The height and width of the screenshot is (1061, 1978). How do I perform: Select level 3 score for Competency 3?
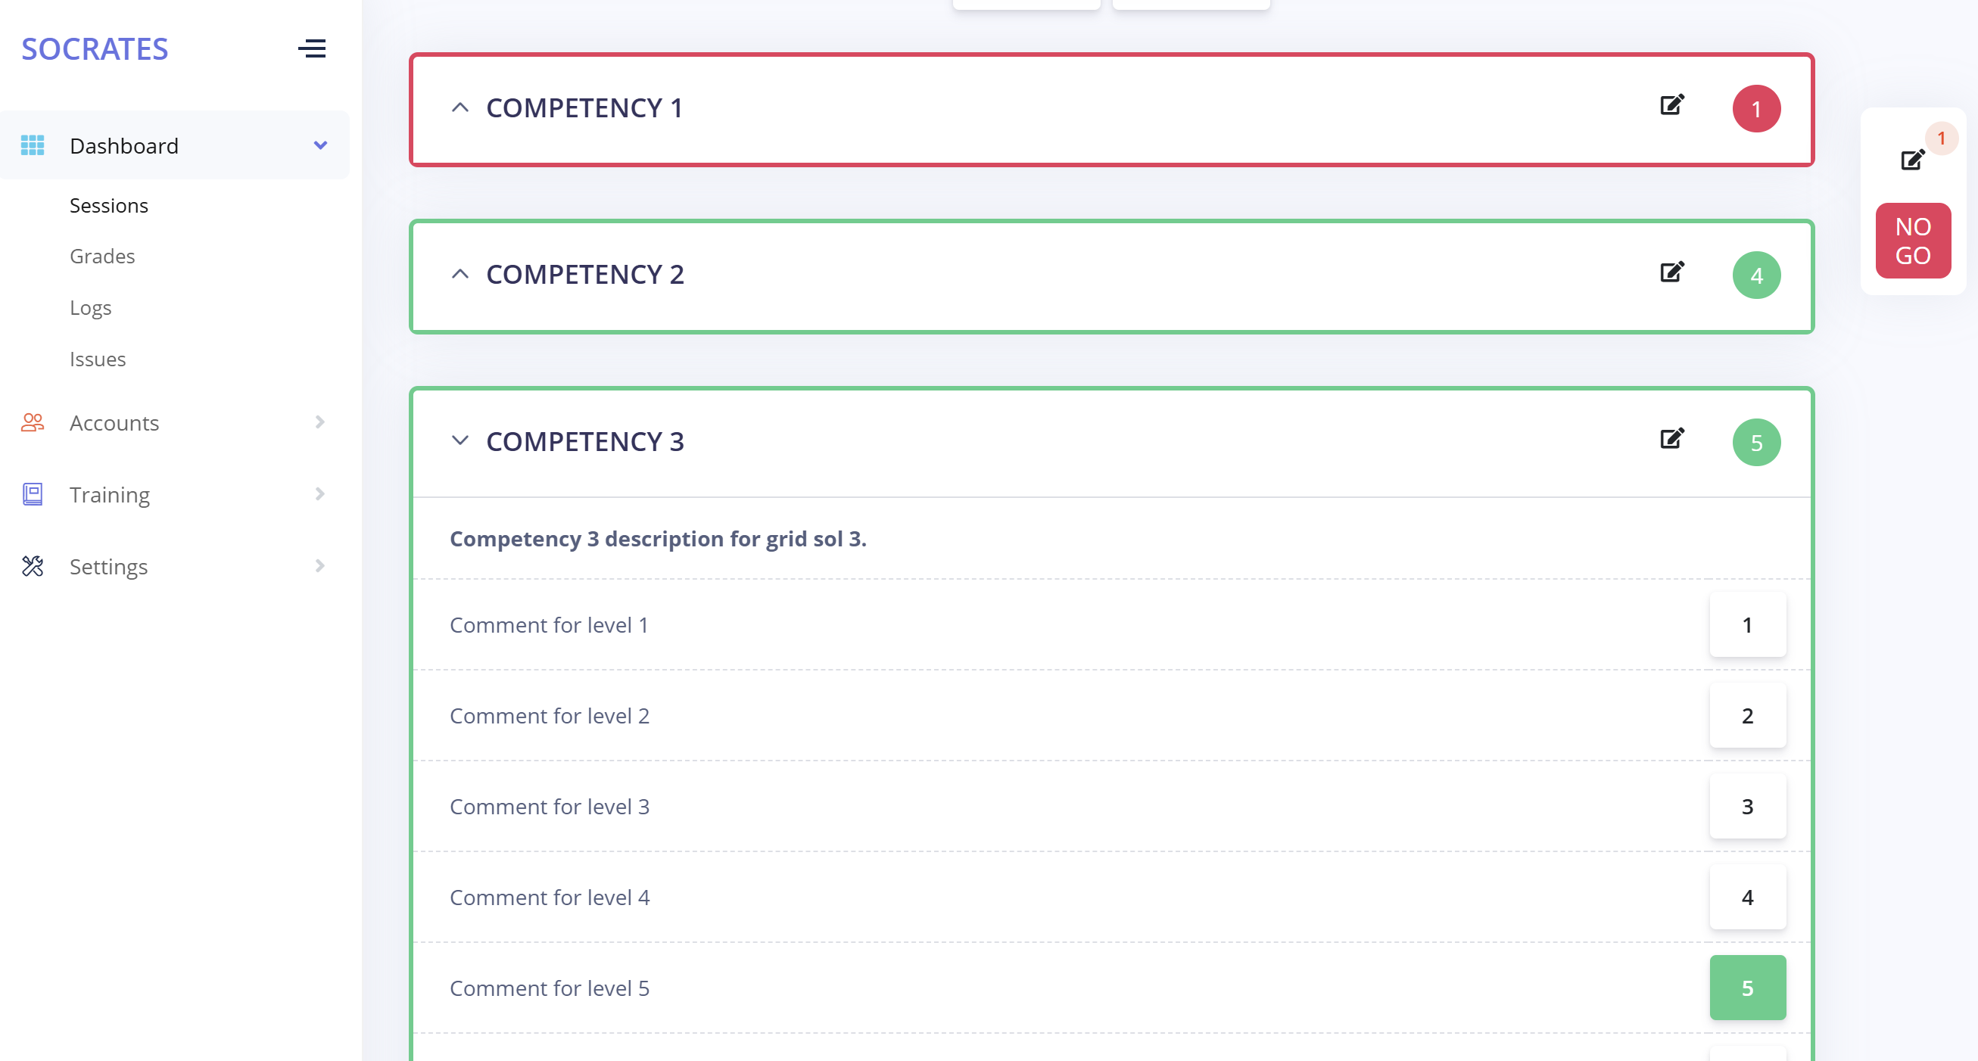pos(1747,806)
